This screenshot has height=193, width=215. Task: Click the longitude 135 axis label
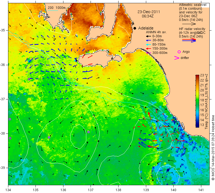click(36, 190)
